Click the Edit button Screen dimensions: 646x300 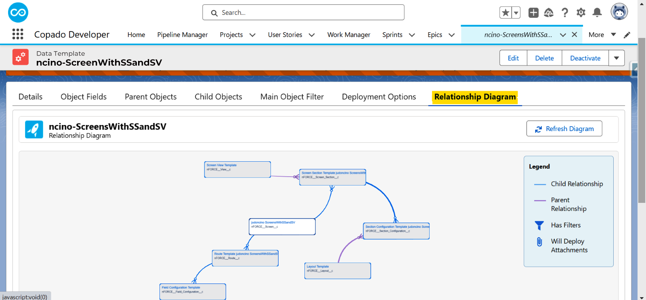(x=513, y=58)
